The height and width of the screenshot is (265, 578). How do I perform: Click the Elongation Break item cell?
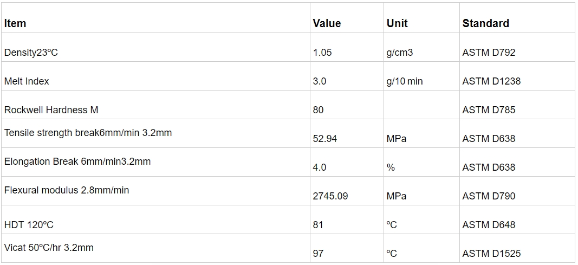tap(77, 161)
